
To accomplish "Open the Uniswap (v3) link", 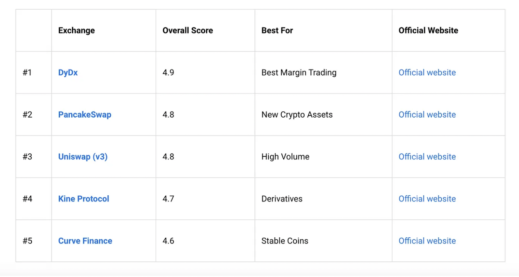I will 83,157.
